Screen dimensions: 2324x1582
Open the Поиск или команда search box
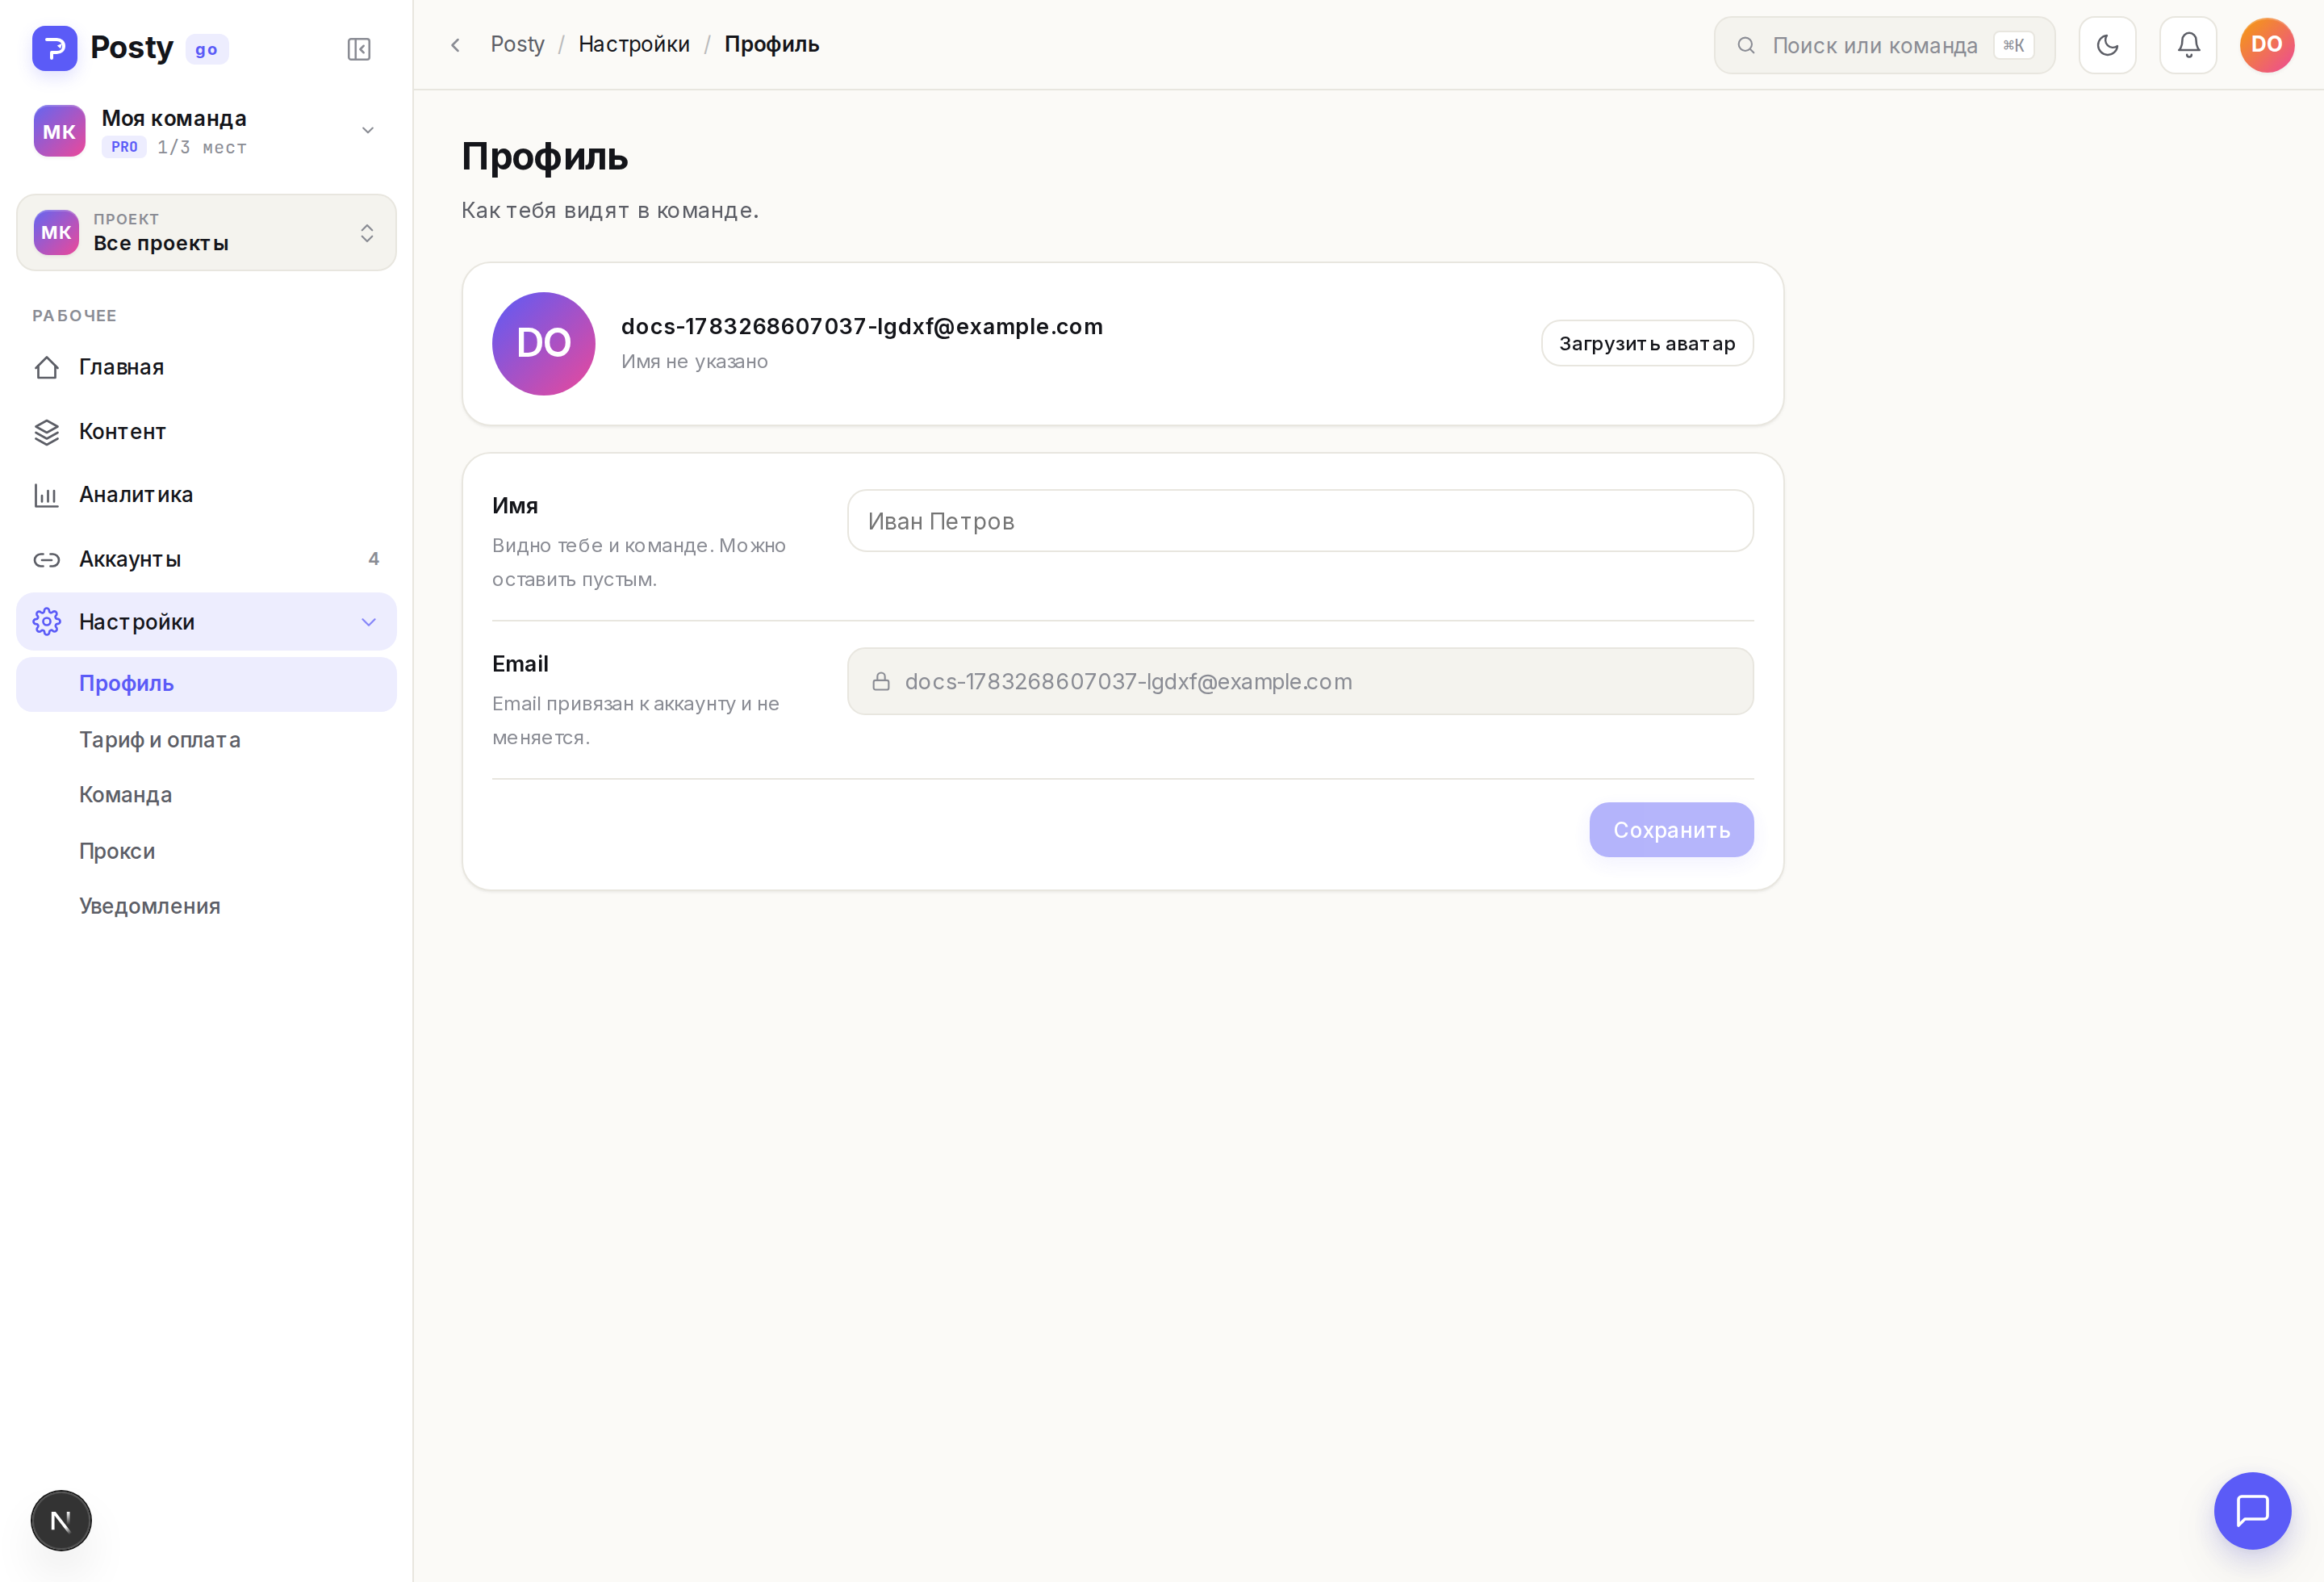click(x=1884, y=45)
